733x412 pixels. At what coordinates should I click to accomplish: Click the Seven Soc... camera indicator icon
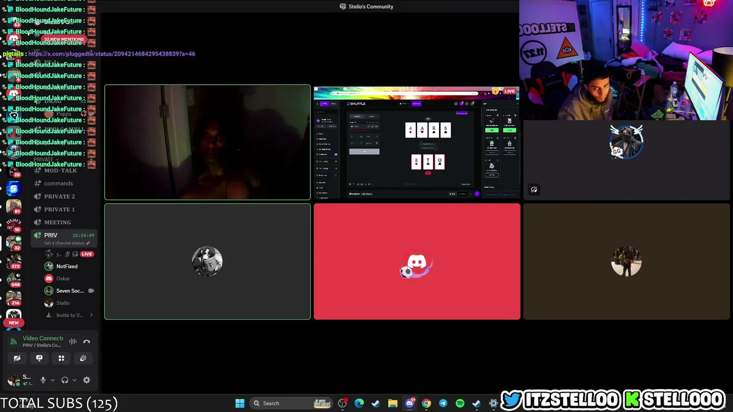point(91,291)
